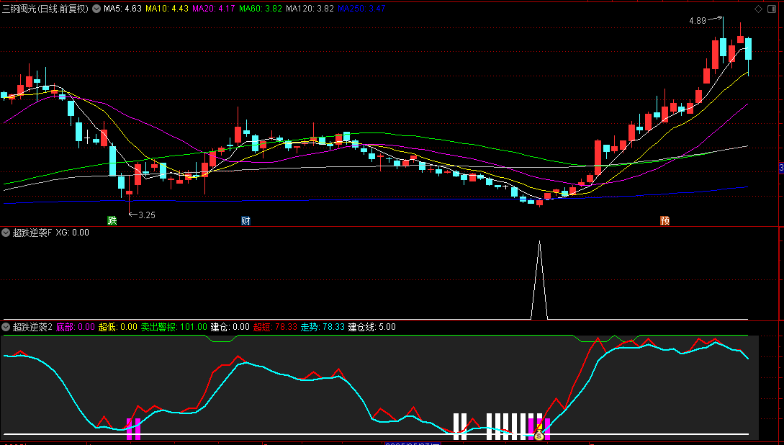Click the green 跌 event marker

click(x=112, y=220)
